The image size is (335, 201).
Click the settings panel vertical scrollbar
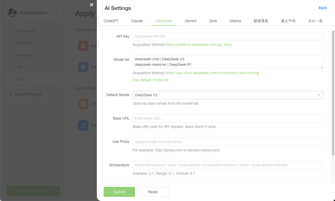[333, 93]
